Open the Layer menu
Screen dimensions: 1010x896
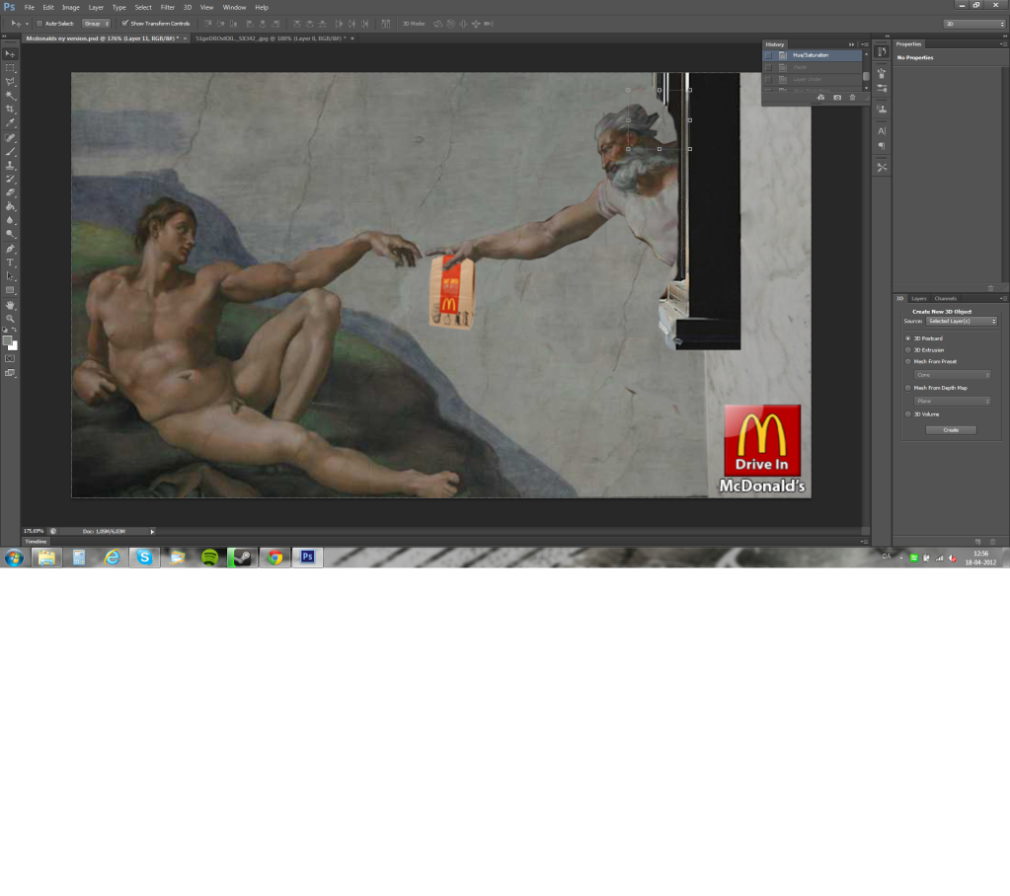click(x=96, y=8)
